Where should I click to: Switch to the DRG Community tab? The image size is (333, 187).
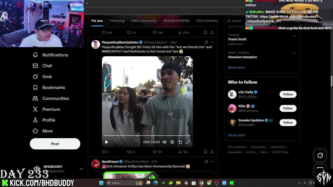(x=144, y=21)
